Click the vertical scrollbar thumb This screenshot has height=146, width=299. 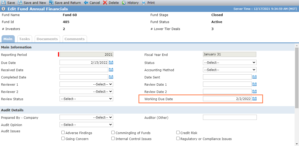click(x=297, y=78)
